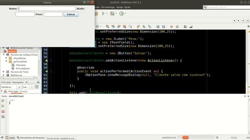This screenshot has height=140, width=250.
Task: Click the Salvar button in Cliente window
Action: point(71,14)
